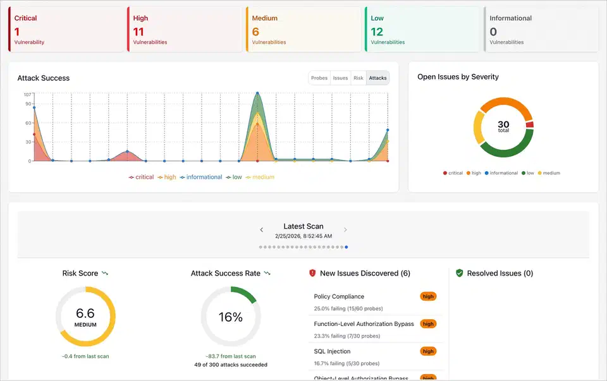Toggle the medium series in the chart legend
607x381 pixels.
pos(261,177)
